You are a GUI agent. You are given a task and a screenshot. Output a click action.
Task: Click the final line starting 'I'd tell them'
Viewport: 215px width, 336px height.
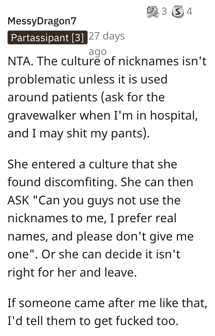93,321
